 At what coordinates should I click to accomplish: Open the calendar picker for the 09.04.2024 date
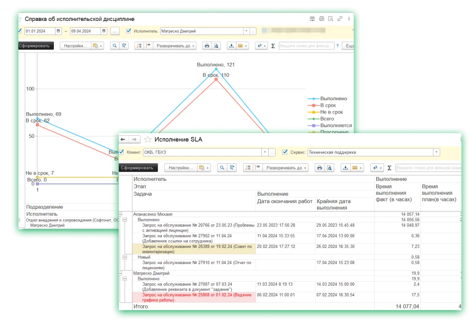(x=104, y=31)
